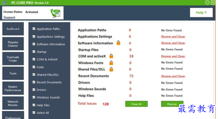Switch to the Duplicate Finder section
The image size is (218, 119).
[13, 59]
